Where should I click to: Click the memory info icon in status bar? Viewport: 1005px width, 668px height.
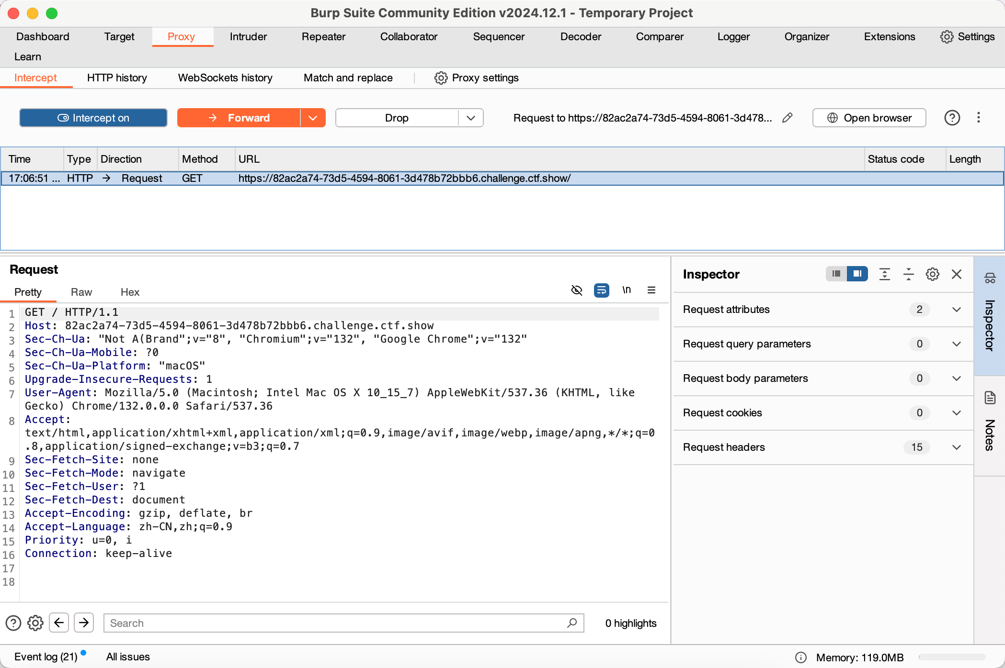pyautogui.click(x=801, y=657)
